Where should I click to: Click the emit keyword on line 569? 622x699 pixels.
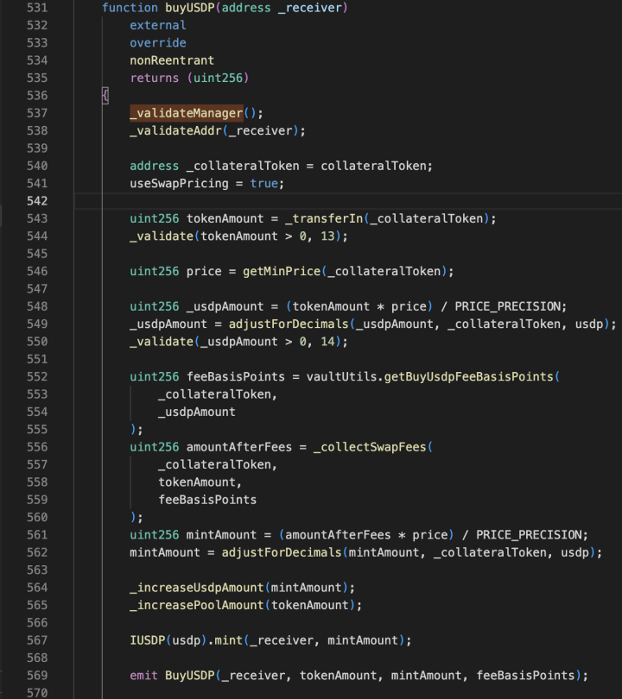pyautogui.click(x=143, y=676)
